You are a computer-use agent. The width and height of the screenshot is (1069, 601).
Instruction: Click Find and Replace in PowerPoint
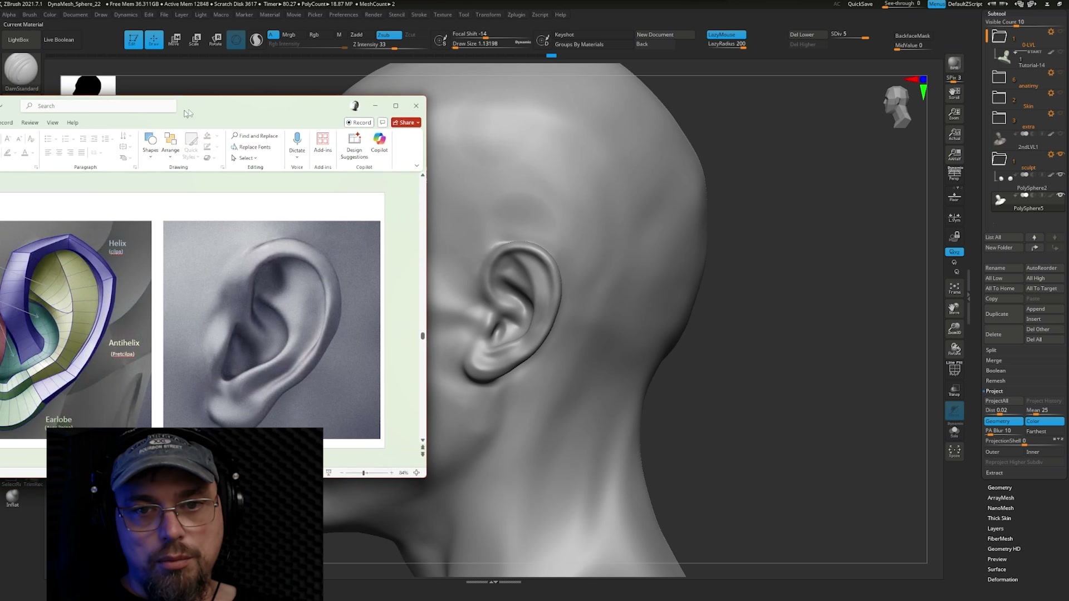click(x=254, y=136)
